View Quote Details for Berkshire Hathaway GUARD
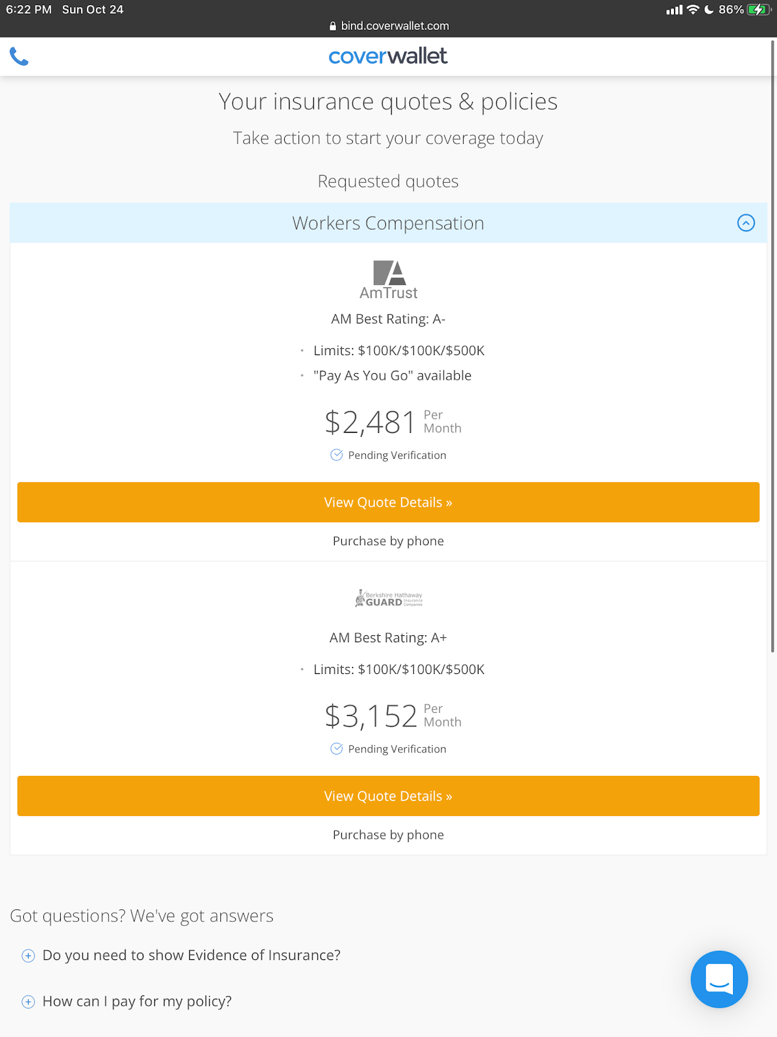This screenshot has width=777, height=1037. pyautogui.click(x=388, y=796)
